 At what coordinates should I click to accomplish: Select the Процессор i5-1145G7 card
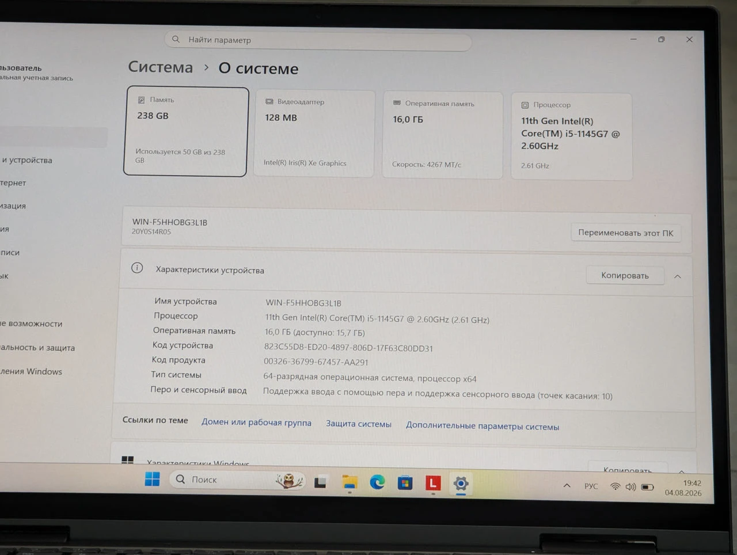pyautogui.click(x=572, y=136)
